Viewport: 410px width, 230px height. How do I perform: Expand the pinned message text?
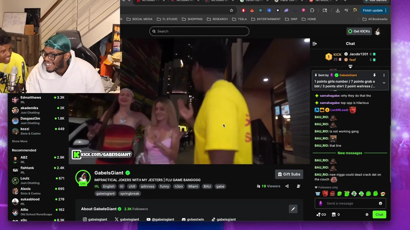click(x=384, y=83)
